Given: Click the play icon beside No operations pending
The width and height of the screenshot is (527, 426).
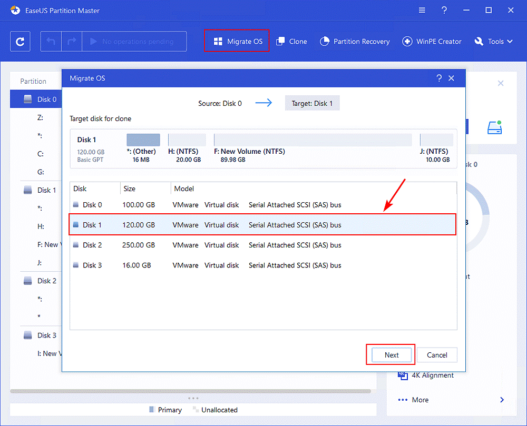Looking at the screenshot, I should click(93, 41).
